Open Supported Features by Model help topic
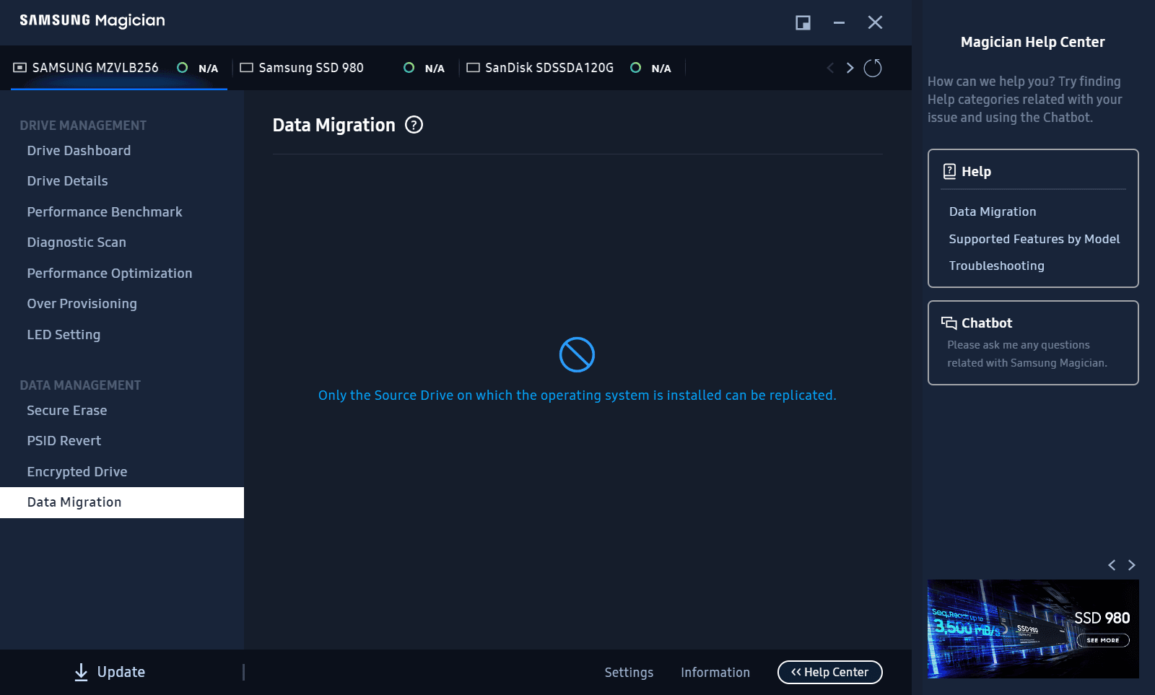The image size is (1155, 695). point(1034,239)
